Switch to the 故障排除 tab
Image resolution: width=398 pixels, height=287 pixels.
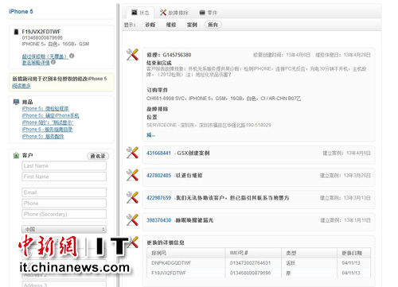point(174,13)
